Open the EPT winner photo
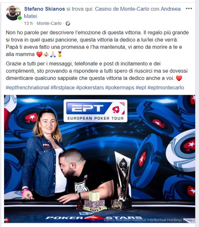The width and height of the screenshot is (199, 227). coord(99,159)
